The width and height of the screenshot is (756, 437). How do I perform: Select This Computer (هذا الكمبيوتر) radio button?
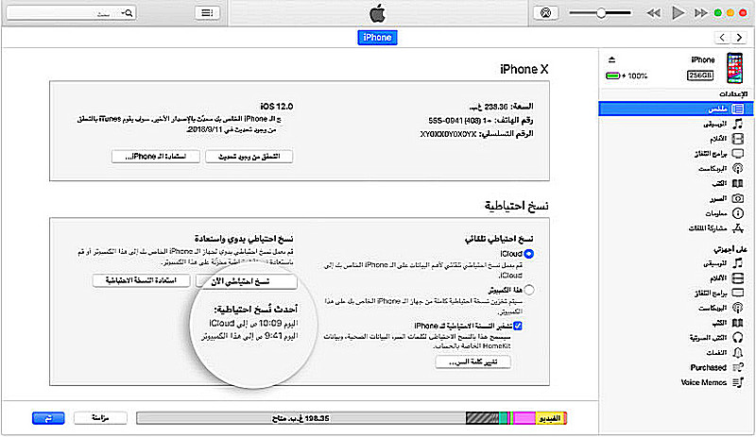tap(529, 290)
